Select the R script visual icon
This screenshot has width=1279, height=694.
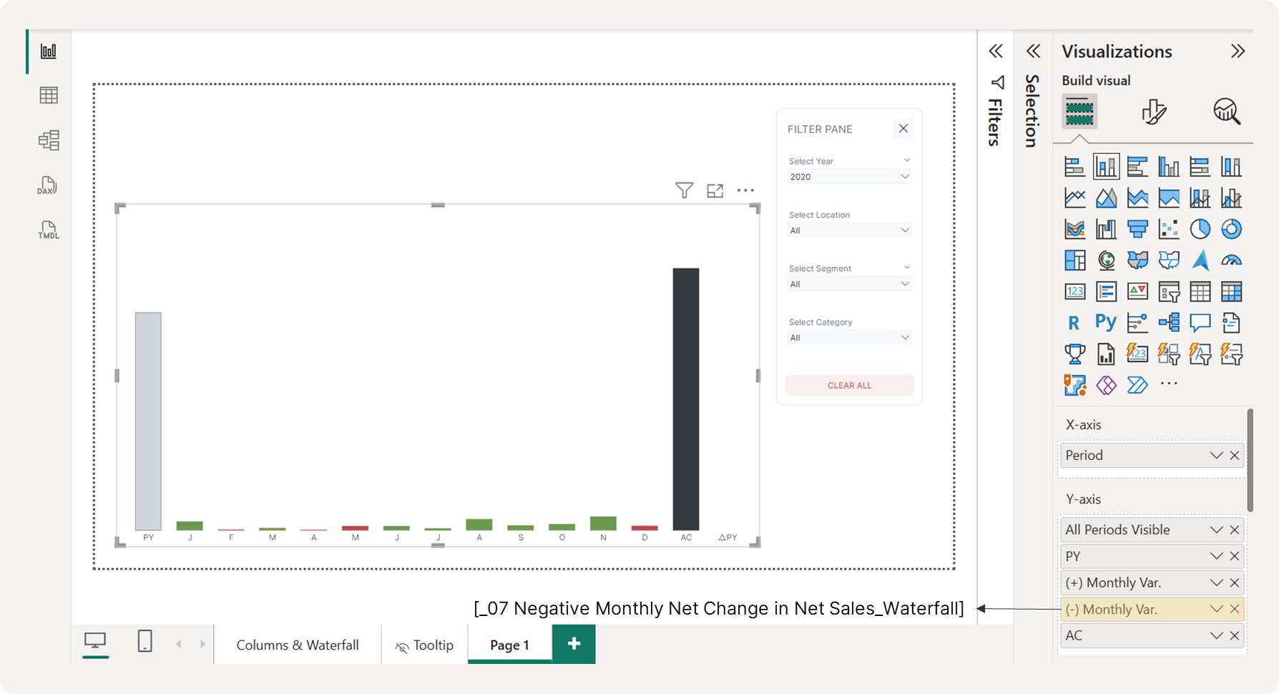point(1074,323)
